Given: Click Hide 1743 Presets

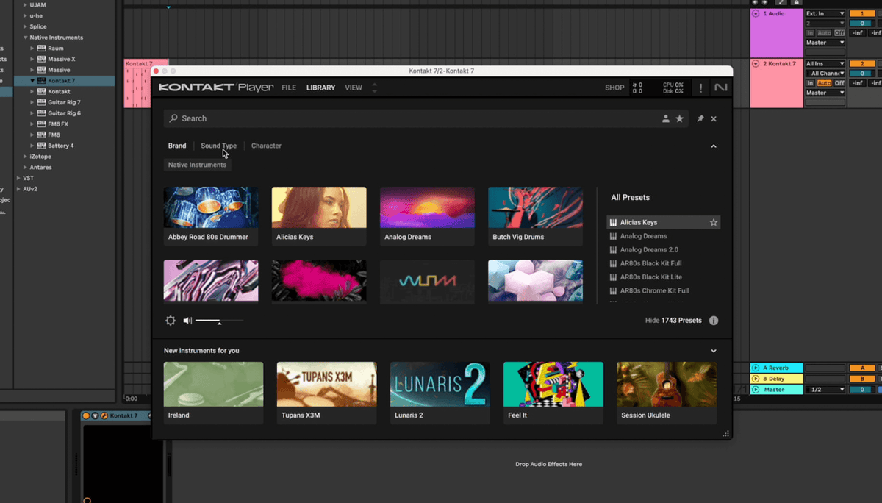Looking at the screenshot, I should pos(673,321).
